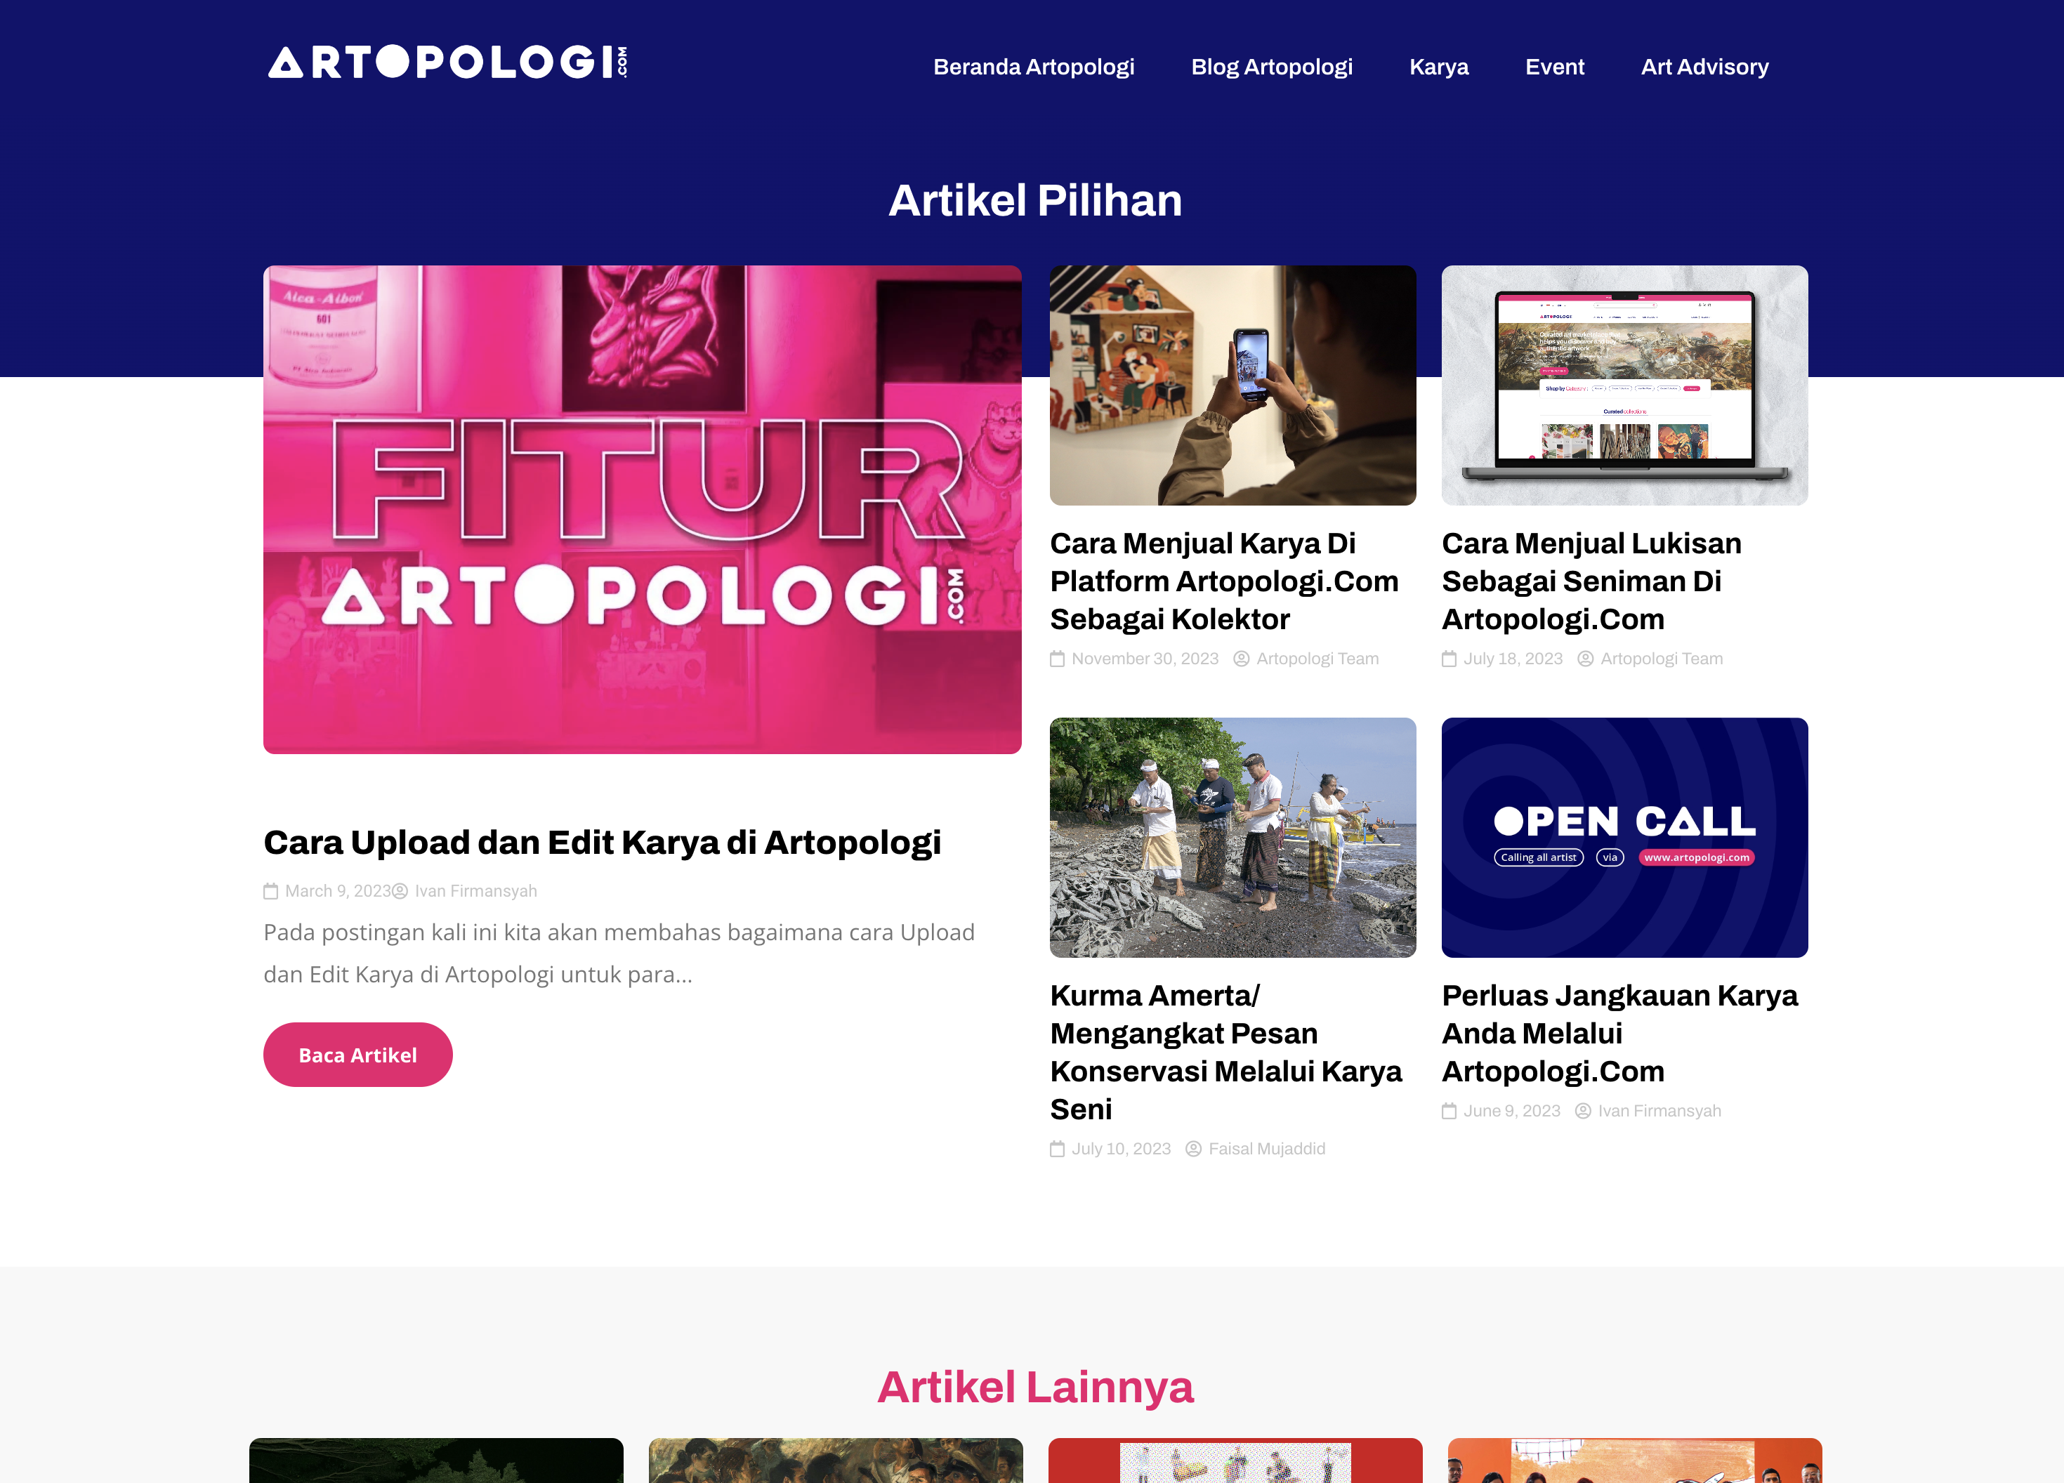Click the laptop mockup thumbnail
The width and height of the screenshot is (2064, 1483).
pos(1624,385)
